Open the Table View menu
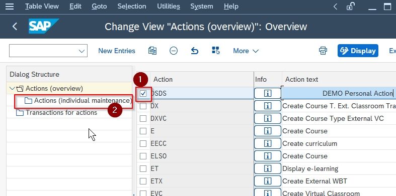This screenshot has width=396, height=196. 42,7
